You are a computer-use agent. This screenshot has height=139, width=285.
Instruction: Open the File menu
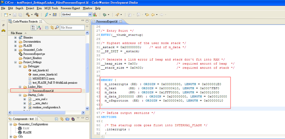3,8
